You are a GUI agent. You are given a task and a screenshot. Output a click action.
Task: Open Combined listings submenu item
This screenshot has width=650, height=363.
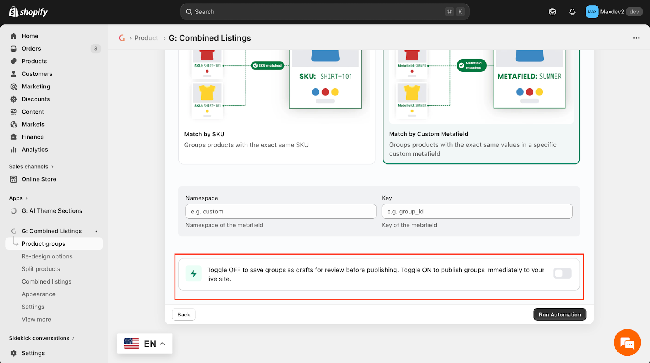click(x=47, y=281)
